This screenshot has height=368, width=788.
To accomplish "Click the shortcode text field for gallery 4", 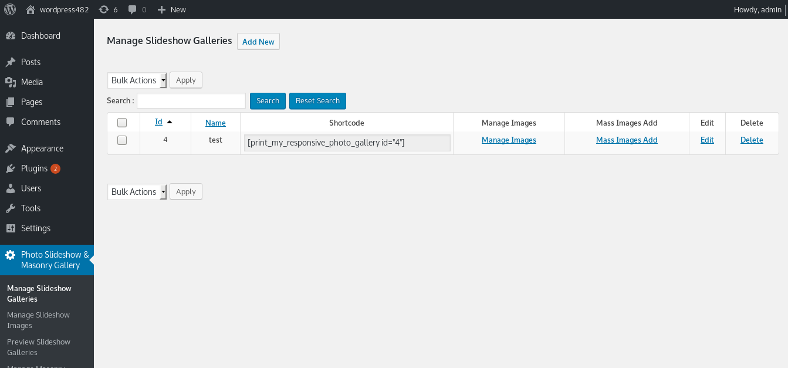I will [x=347, y=143].
